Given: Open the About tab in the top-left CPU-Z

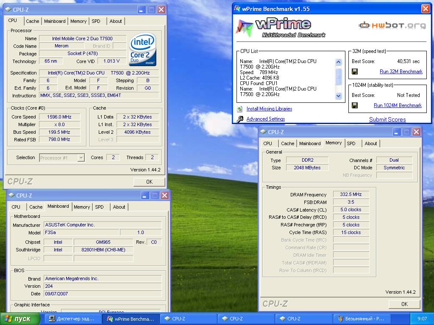Looking at the screenshot, I should point(115,21).
